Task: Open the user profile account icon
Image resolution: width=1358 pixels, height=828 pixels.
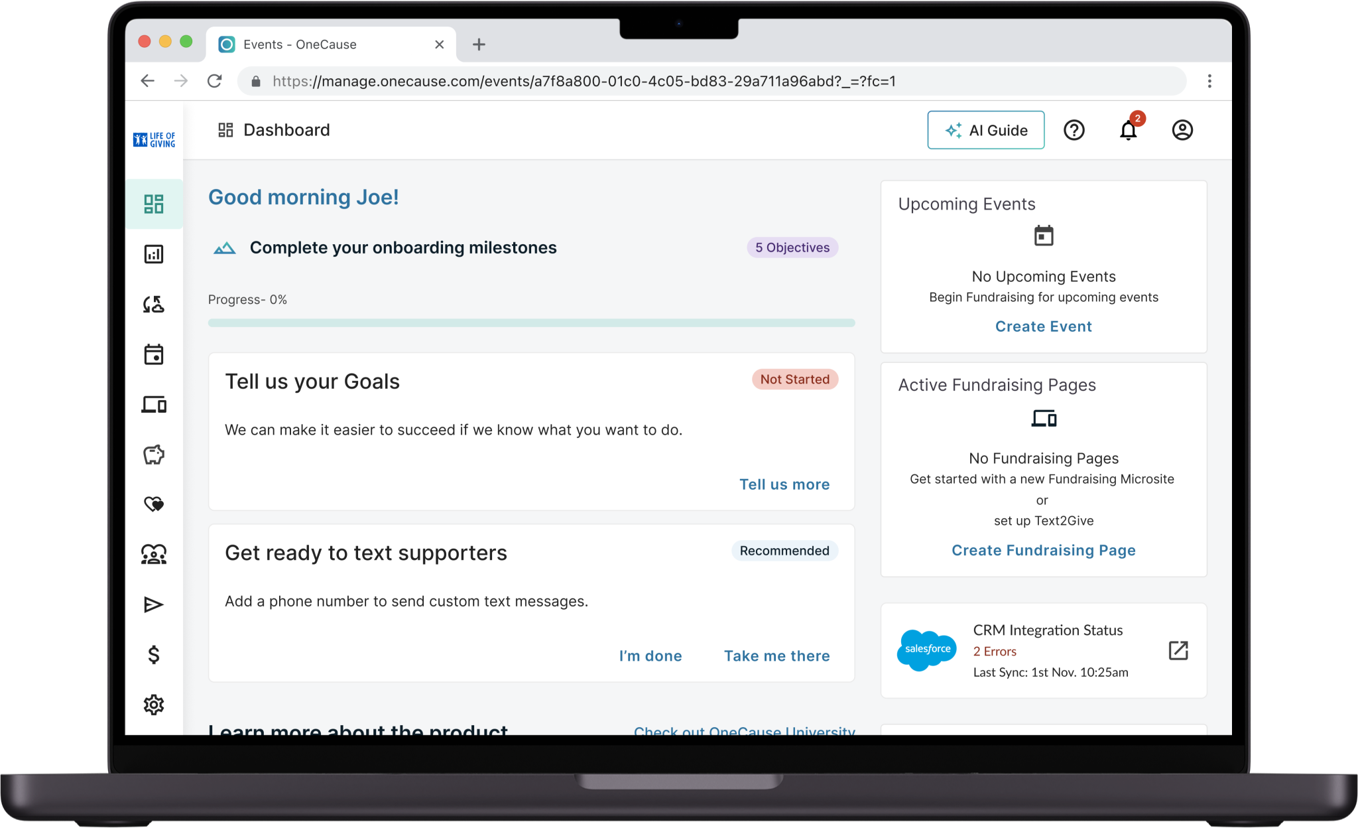Action: click(x=1182, y=130)
